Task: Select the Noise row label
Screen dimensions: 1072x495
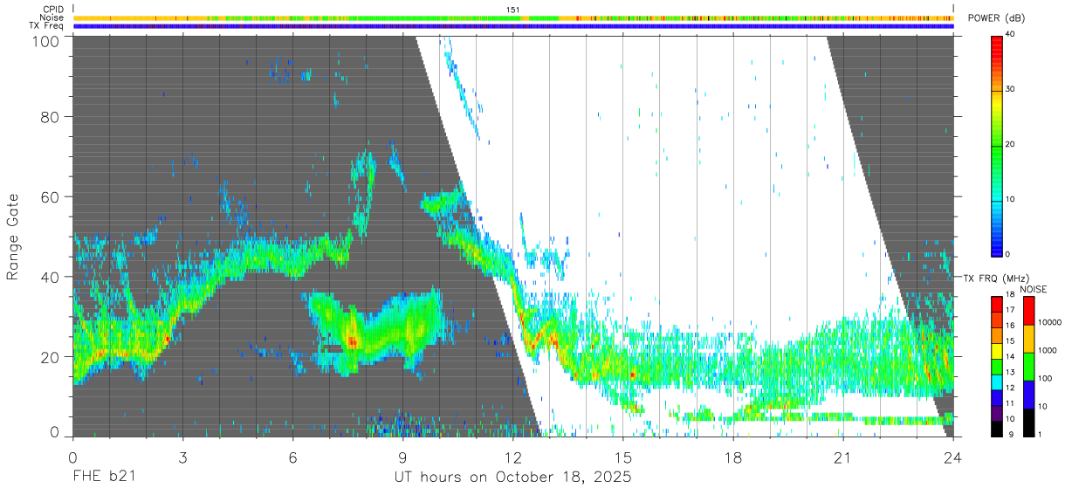Action: [52, 17]
